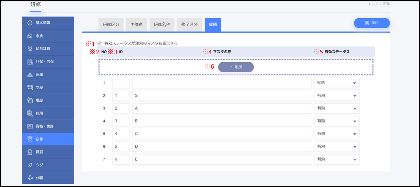Click the マスタ名称 field containing S
Screen dimensions: 420x187
(x=222, y=95)
